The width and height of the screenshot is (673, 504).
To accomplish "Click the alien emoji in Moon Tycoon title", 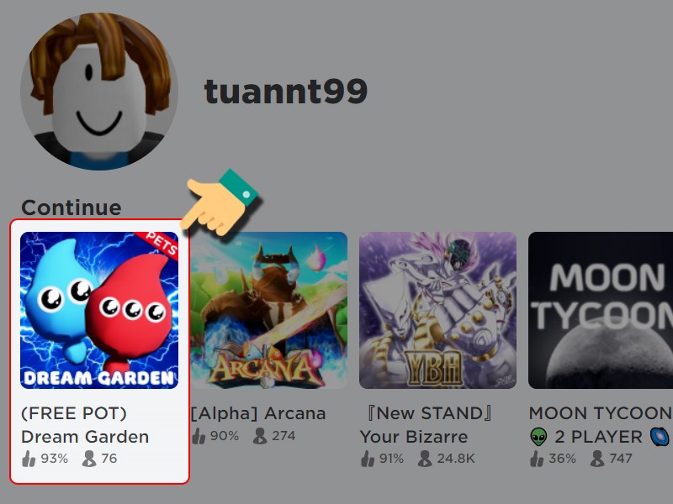I will tap(538, 437).
